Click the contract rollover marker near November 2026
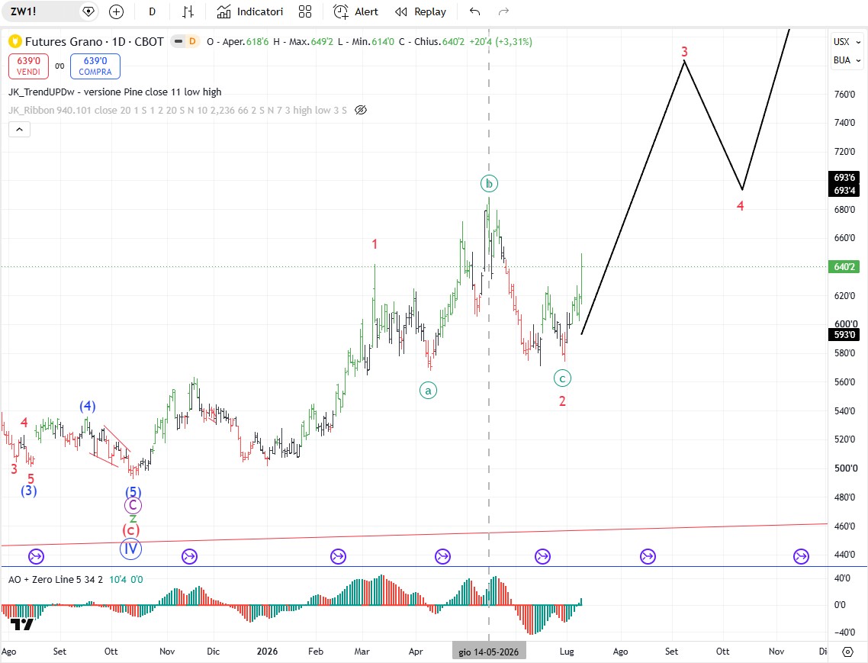Viewport: 868px width, 663px height. pos(801,557)
